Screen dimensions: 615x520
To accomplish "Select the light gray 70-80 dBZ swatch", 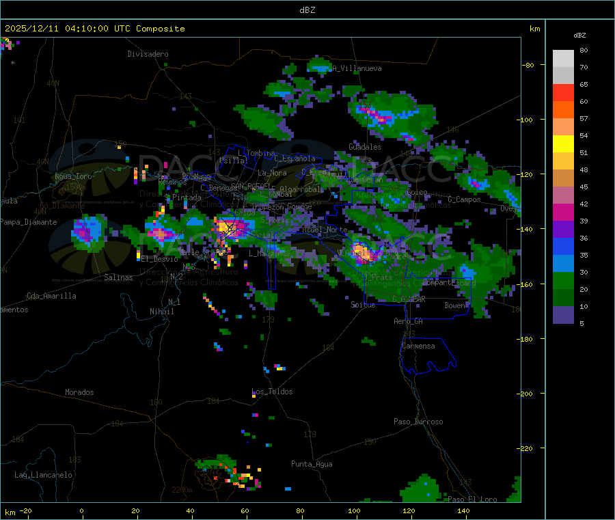I will pos(563,59).
